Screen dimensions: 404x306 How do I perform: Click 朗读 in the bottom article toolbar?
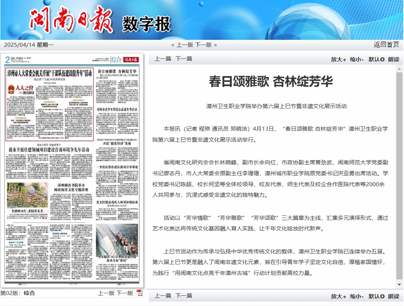394,296
